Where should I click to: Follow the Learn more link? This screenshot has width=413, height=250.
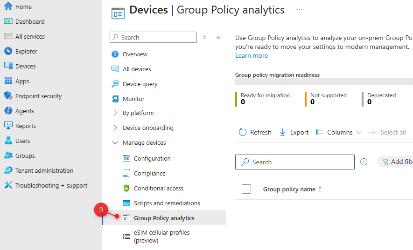click(252, 55)
